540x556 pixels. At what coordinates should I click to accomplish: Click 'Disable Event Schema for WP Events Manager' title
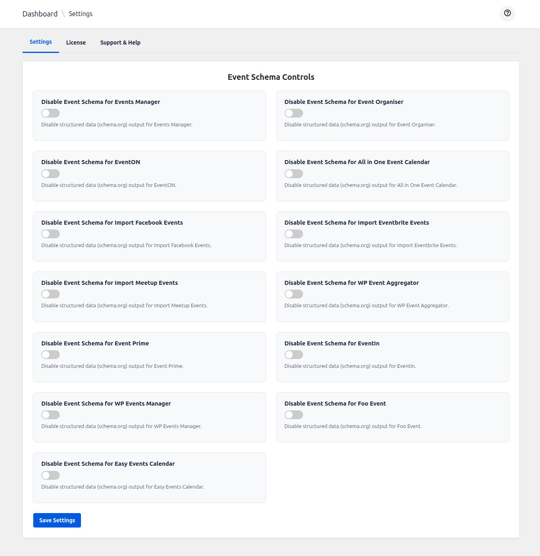106,404
